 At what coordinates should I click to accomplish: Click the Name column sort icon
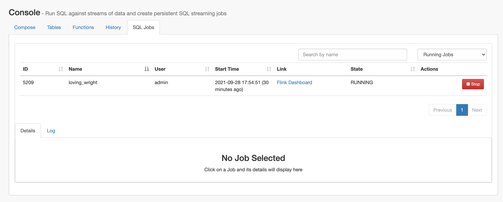[147, 69]
